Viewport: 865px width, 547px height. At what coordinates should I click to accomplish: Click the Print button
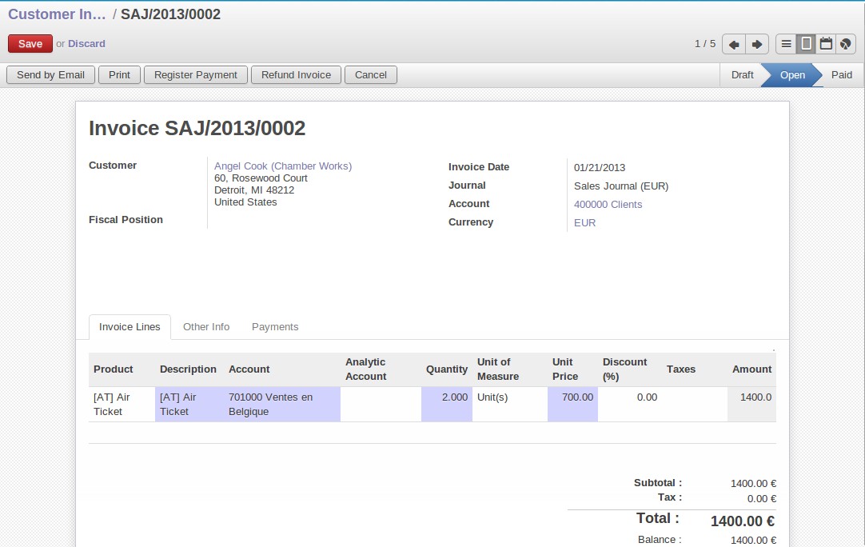119,75
